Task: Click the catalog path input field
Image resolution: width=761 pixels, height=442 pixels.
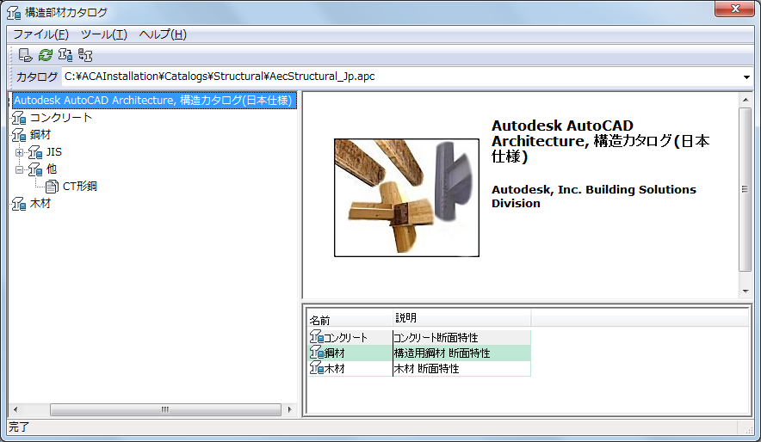Action: pyautogui.click(x=402, y=77)
